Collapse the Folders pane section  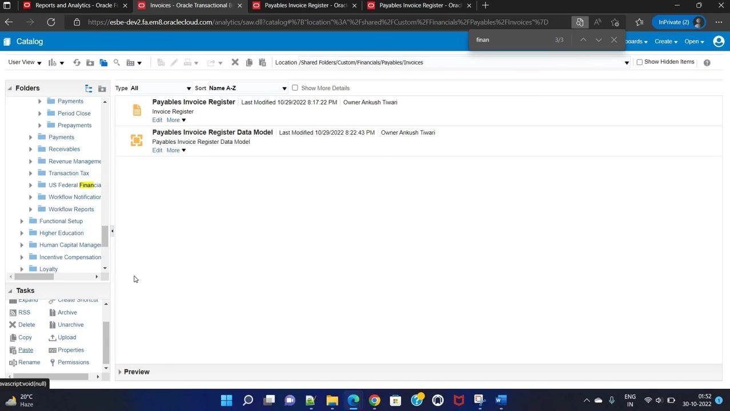pos(10,88)
